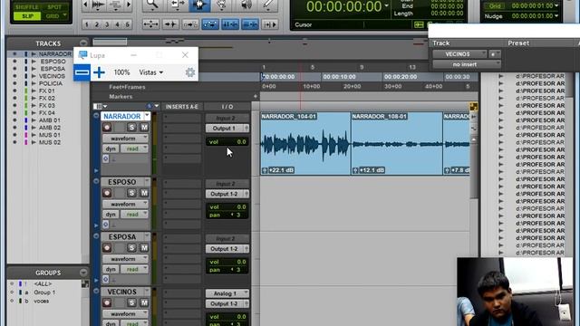Screen dimensions: 580x326
Task: Click the Preset column header
Action: pos(518,43)
